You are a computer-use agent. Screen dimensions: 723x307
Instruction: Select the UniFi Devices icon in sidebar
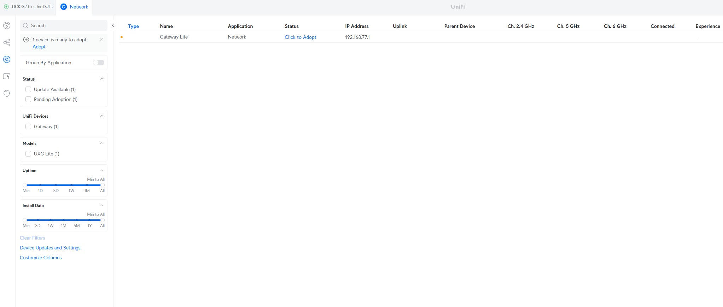pyautogui.click(x=7, y=59)
